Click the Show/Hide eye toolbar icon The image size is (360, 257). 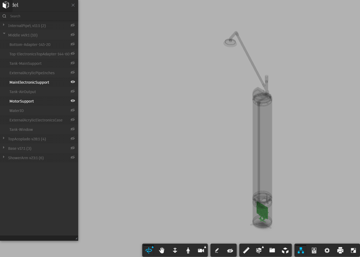click(x=230, y=250)
